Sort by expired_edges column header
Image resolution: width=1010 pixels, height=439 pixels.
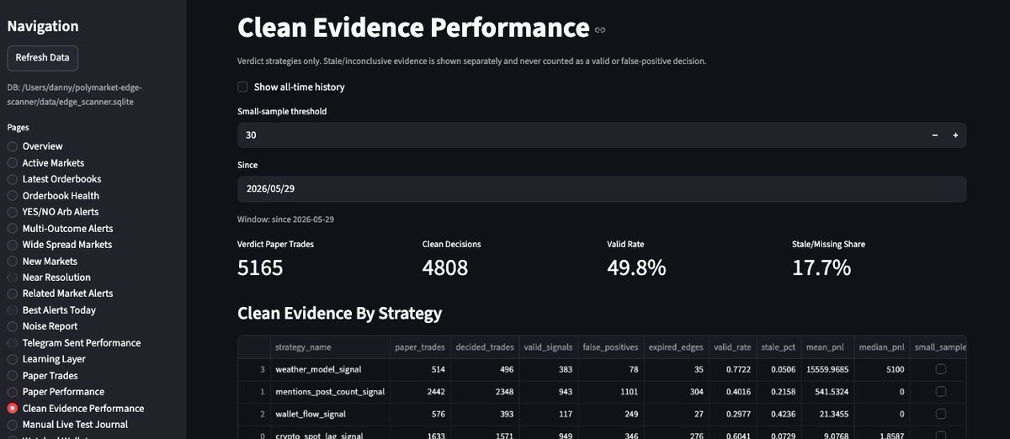(x=675, y=347)
